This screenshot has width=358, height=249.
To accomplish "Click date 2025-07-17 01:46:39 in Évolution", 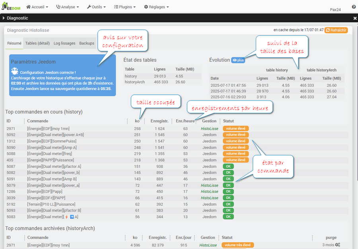I will coord(228,91).
